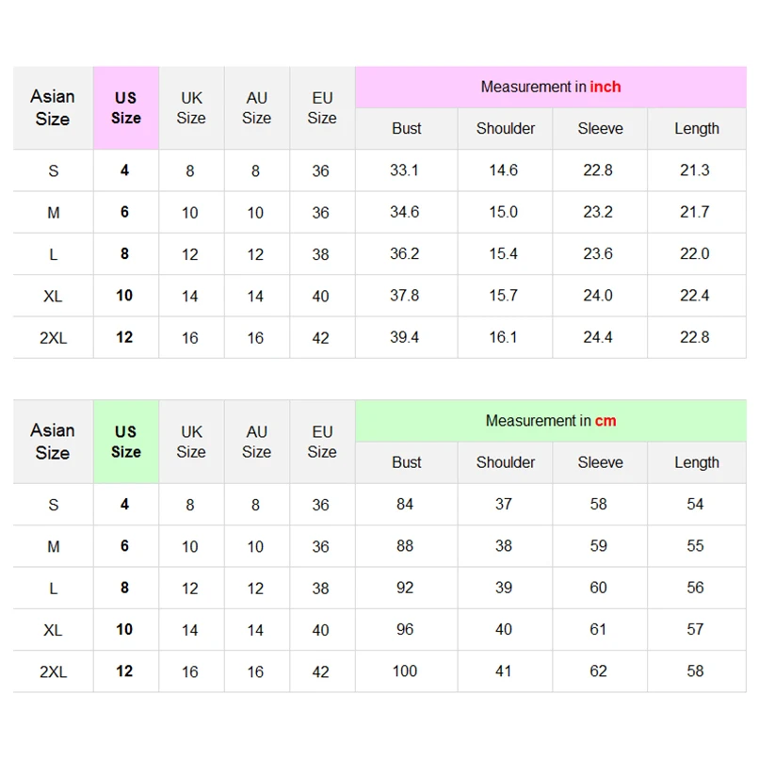
Task: Click the Bust value 100 in cm table
Action: (x=405, y=671)
